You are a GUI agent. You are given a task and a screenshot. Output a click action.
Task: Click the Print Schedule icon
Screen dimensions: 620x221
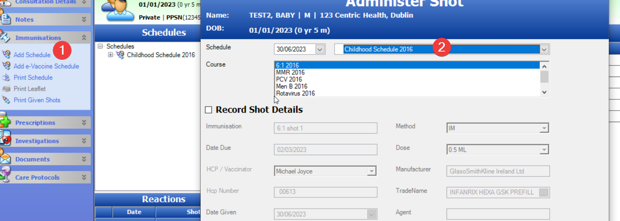pos(6,78)
